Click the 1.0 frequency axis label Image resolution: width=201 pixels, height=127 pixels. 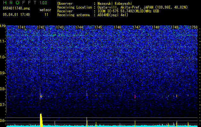coord(3,57)
